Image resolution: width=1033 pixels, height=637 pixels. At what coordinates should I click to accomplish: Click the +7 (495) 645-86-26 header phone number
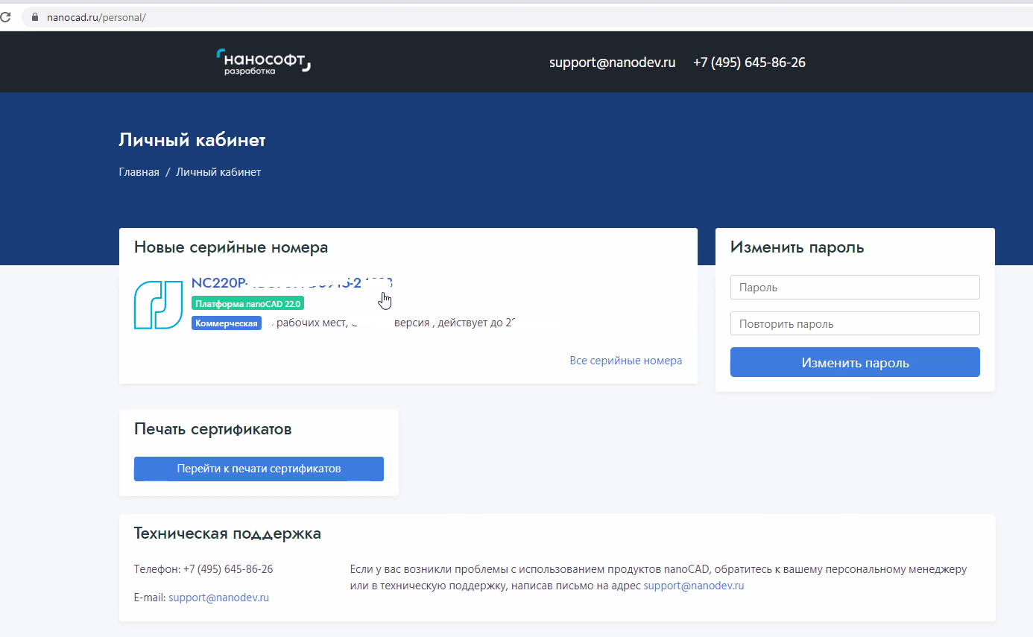tap(749, 63)
